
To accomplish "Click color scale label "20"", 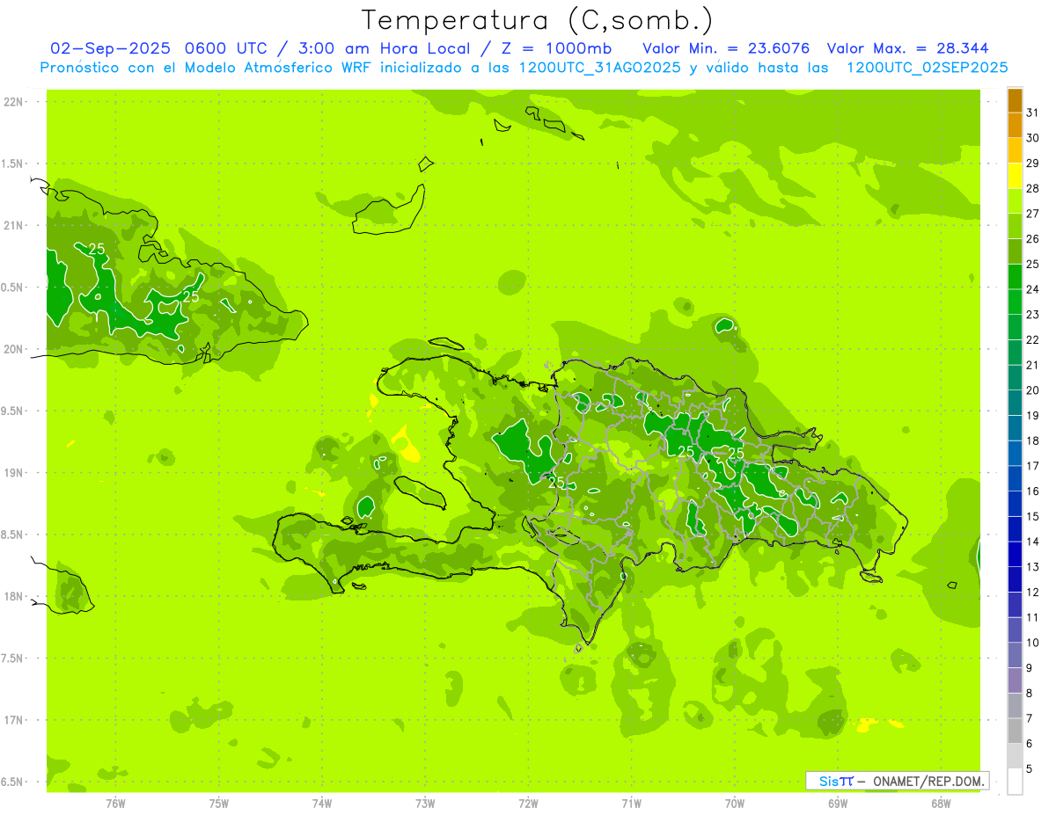I will tap(1033, 390).
